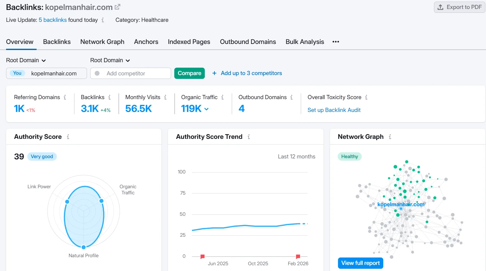This screenshot has height=271, width=486.
Task: Click info icon next to Backlinks metric
Action: click(109, 97)
